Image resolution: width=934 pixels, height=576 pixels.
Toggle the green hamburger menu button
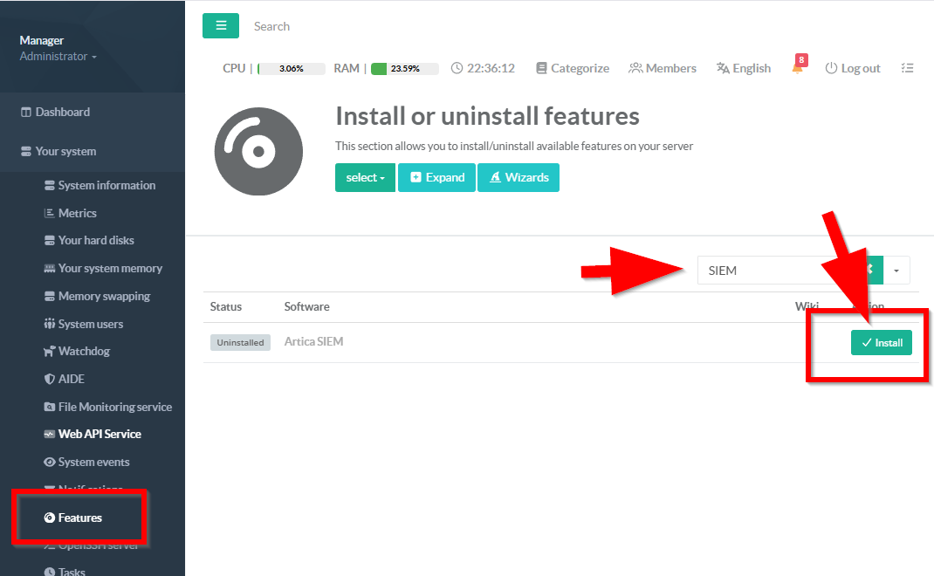[x=220, y=25]
